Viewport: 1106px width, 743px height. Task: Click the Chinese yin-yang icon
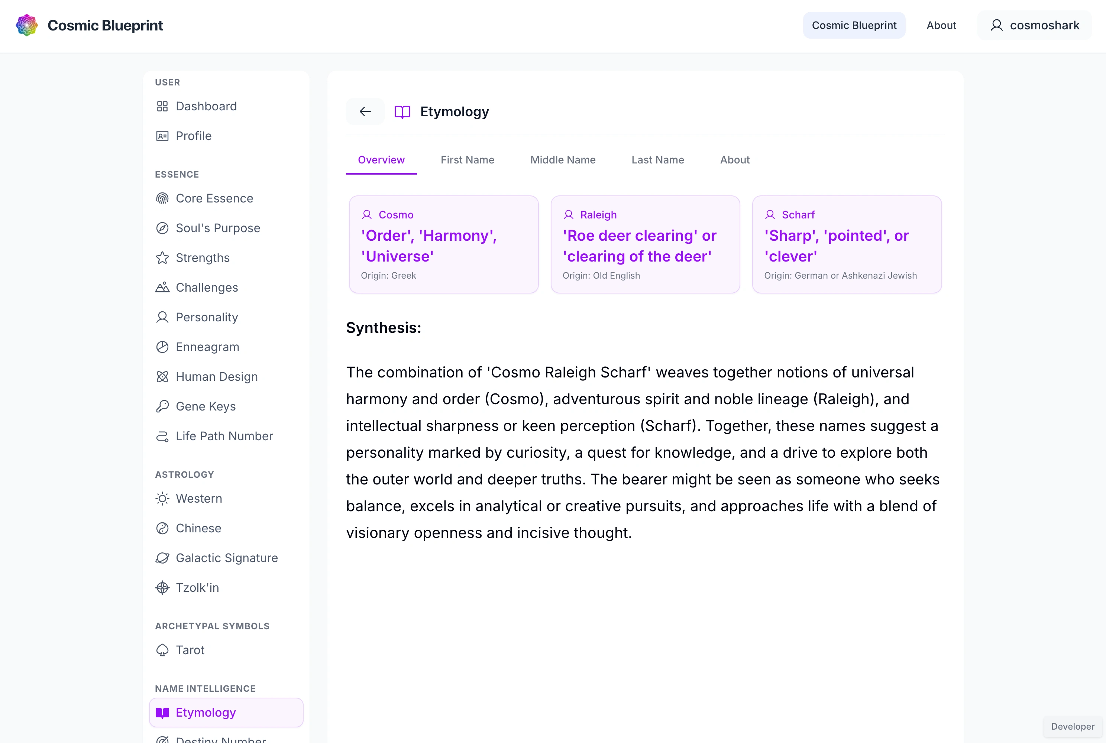(x=162, y=528)
